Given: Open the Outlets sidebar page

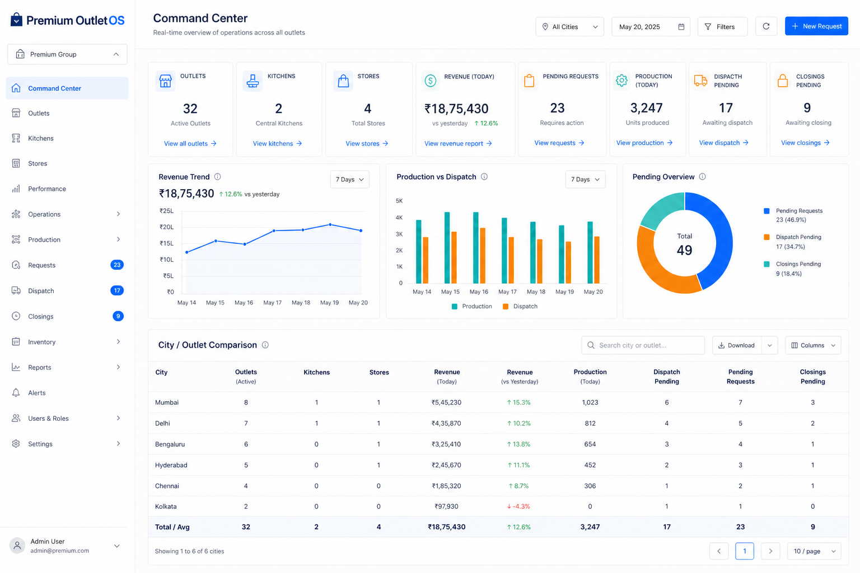Looking at the screenshot, I should coord(67,113).
